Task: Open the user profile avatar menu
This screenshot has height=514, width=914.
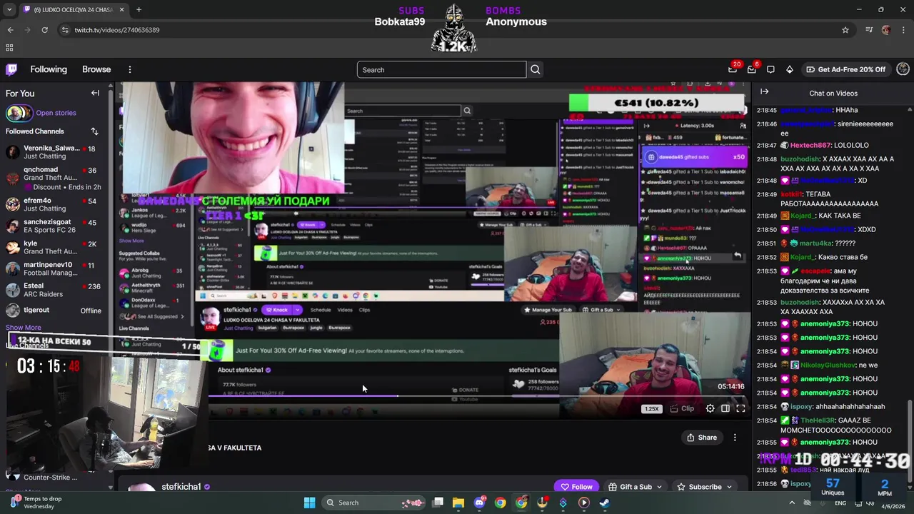Action: pyautogui.click(x=903, y=69)
